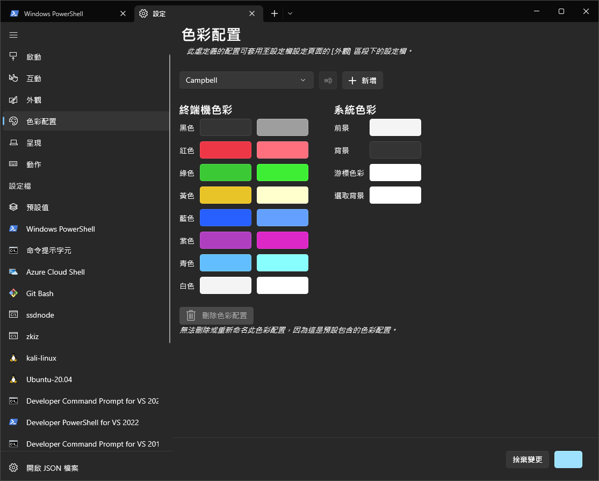Open the ssdnode profile icon
The width and height of the screenshot is (599, 481).
pos(13,314)
